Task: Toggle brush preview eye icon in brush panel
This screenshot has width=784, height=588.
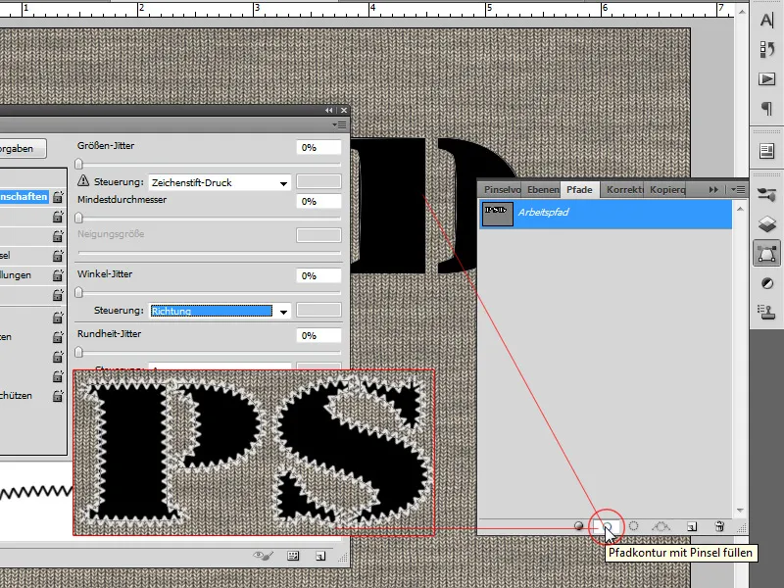Action: [x=263, y=556]
